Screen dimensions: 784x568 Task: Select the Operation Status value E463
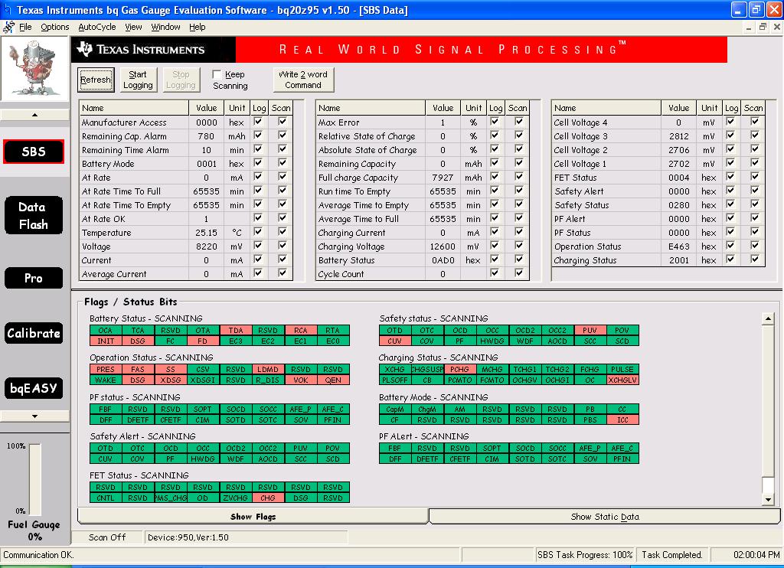coord(679,246)
